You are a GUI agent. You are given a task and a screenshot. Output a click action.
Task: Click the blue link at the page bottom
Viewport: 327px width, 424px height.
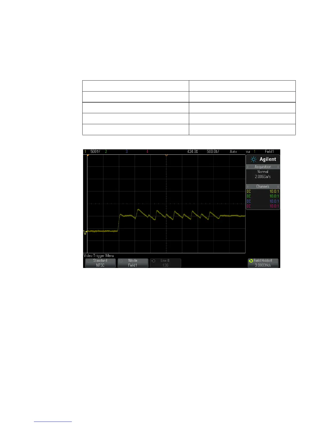(x=53, y=422)
